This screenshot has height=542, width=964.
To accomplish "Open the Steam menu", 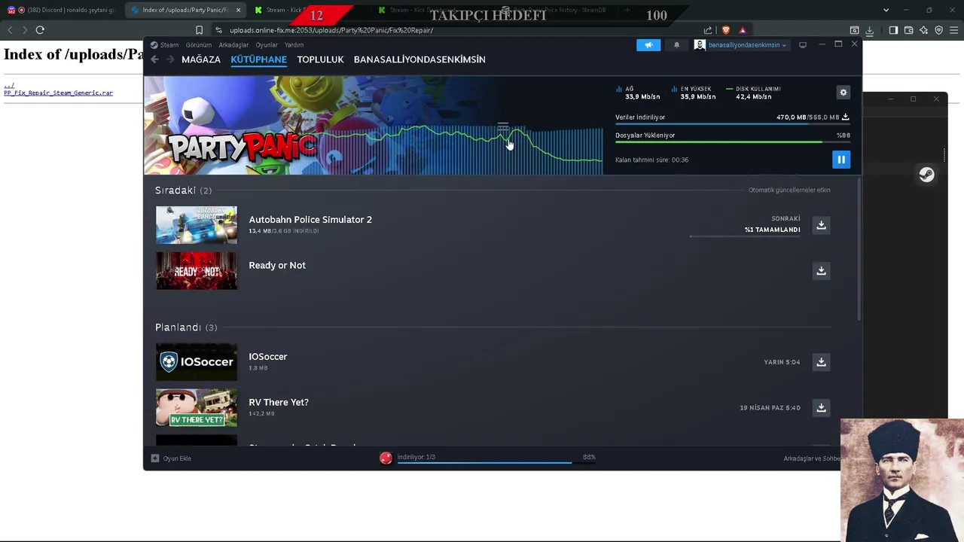I will pos(164,45).
